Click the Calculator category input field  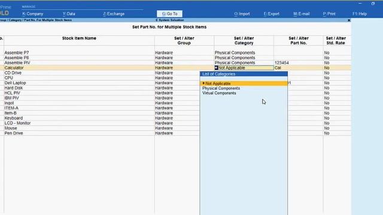click(x=244, y=67)
